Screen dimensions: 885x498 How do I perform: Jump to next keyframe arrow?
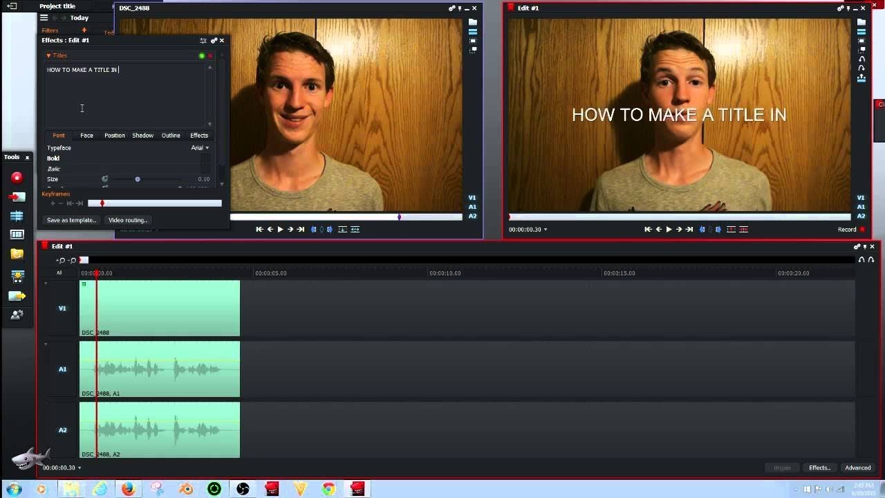click(x=79, y=203)
